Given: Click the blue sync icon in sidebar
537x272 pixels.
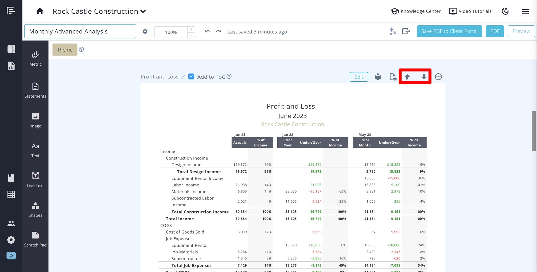Looking at the screenshot, I should [11, 256].
